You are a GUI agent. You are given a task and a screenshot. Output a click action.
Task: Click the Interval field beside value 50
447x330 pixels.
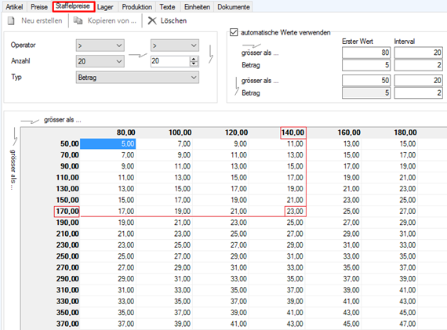tap(418, 81)
